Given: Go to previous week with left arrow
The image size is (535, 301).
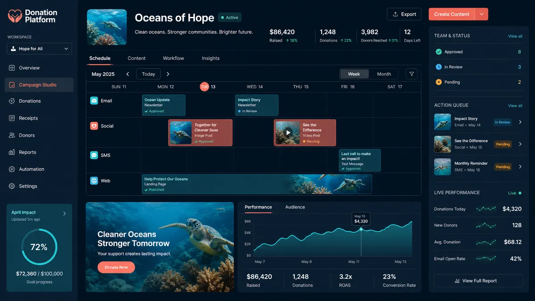Looking at the screenshot, I should click(x=128, y=74).
